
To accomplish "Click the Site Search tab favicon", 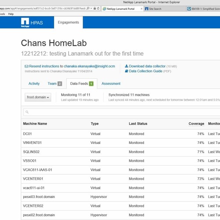I will [x=147, y=9].
